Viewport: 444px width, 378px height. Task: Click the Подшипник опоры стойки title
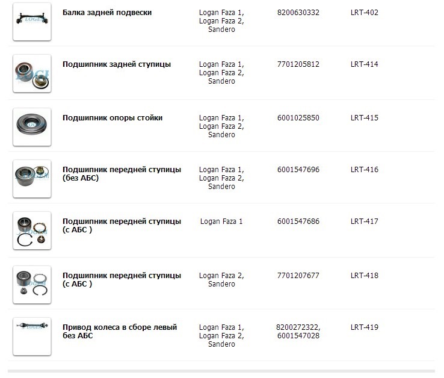click(x=113, y=118)
